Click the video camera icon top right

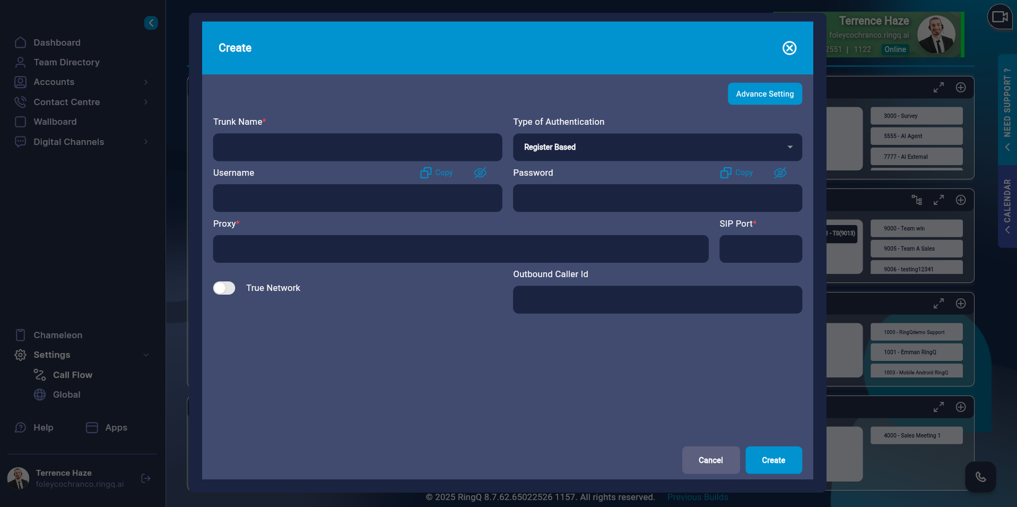pyautogui.click(x=999, y=17)
